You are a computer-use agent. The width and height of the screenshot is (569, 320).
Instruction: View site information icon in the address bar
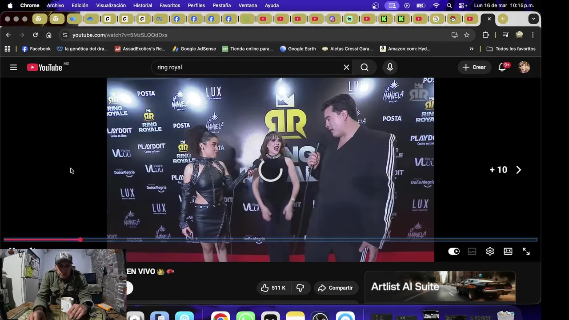(65, 35)
